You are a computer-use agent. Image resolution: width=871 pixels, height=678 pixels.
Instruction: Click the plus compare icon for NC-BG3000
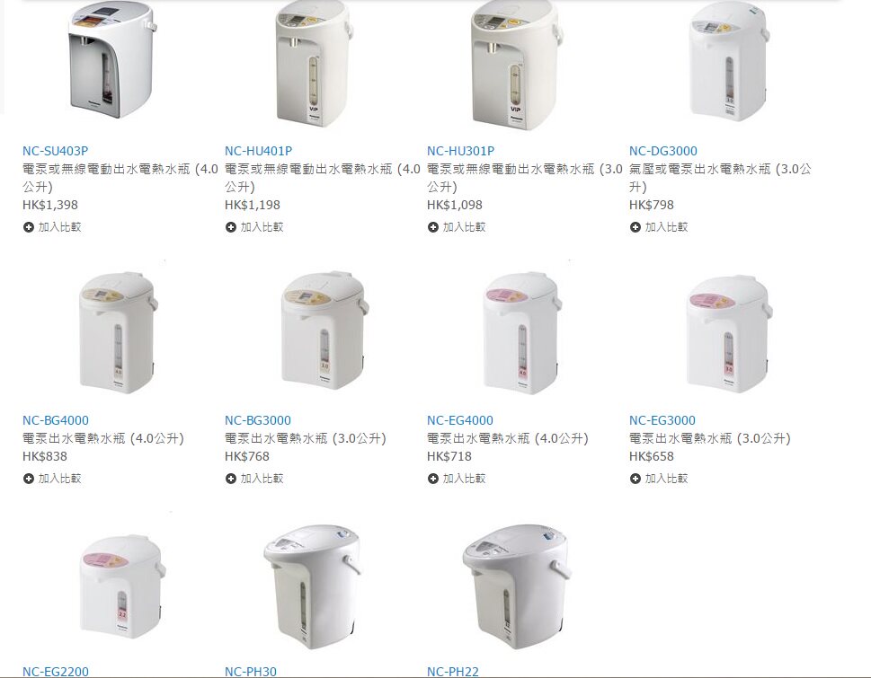[x=230, y=479]
